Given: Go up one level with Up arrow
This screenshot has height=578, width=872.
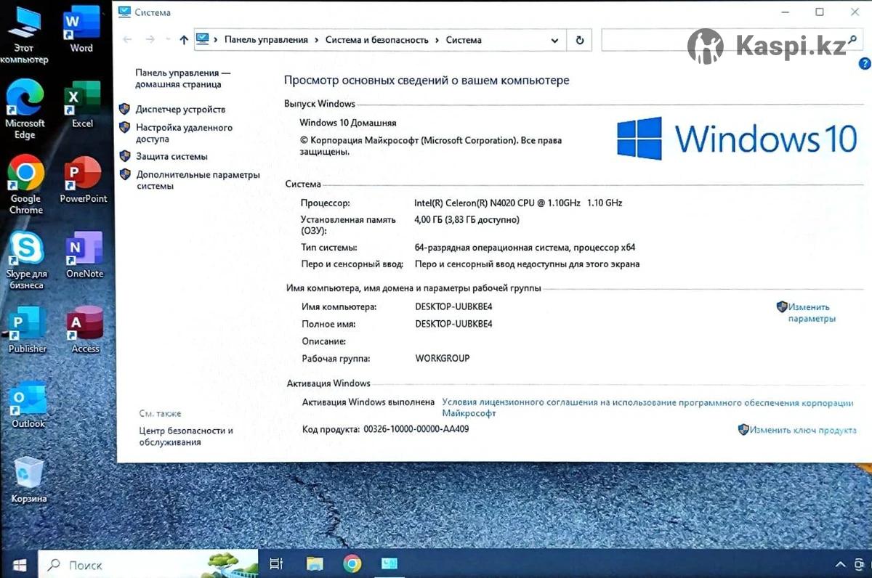Looking at the screenshot, I should pos(183,40).
